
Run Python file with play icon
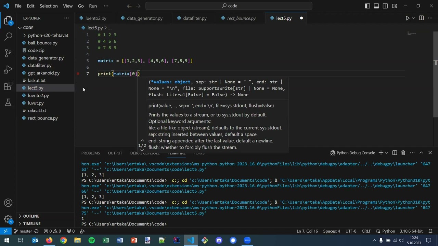pos(408,18)
